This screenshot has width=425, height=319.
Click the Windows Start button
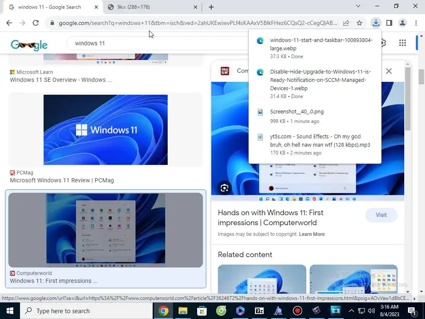[x=10, y=311]
